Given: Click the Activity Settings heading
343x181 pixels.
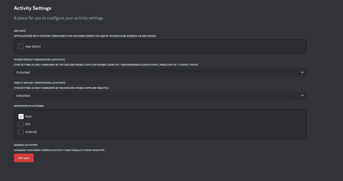Looking at the screenshot, I should coord(33,8).
